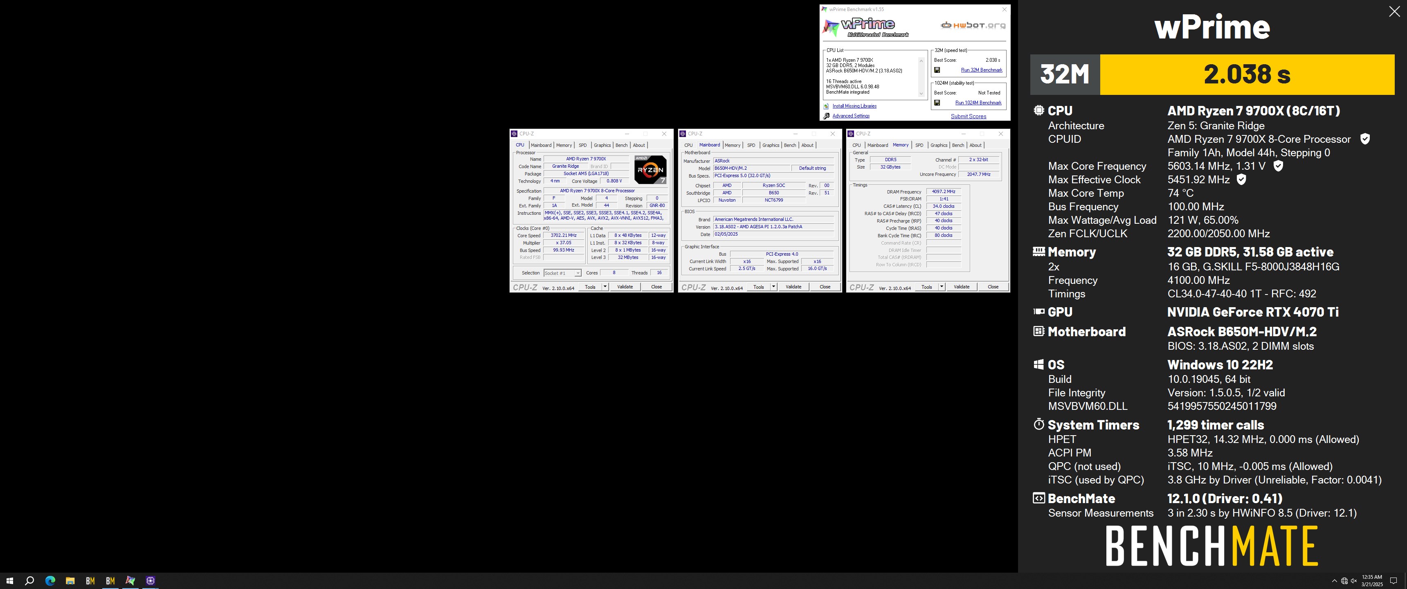This screenshot has width=1407, height=589.
Task: Click the verified shield next to CPUID
Action: [1364, 139]
